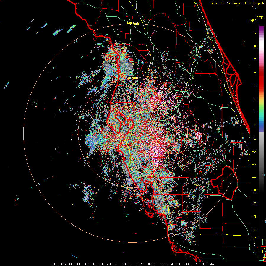
Task: Click the 2 value on the dB scale
Action: point(255,99)
